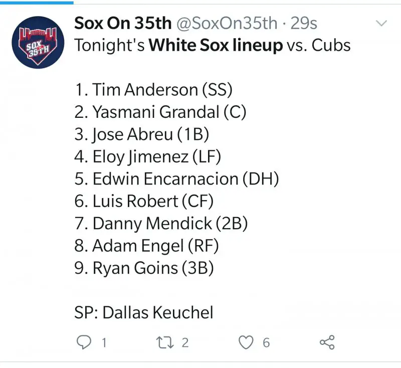
Task: Select the Yasmani Grandal (C) line
Action: point(160,112)
